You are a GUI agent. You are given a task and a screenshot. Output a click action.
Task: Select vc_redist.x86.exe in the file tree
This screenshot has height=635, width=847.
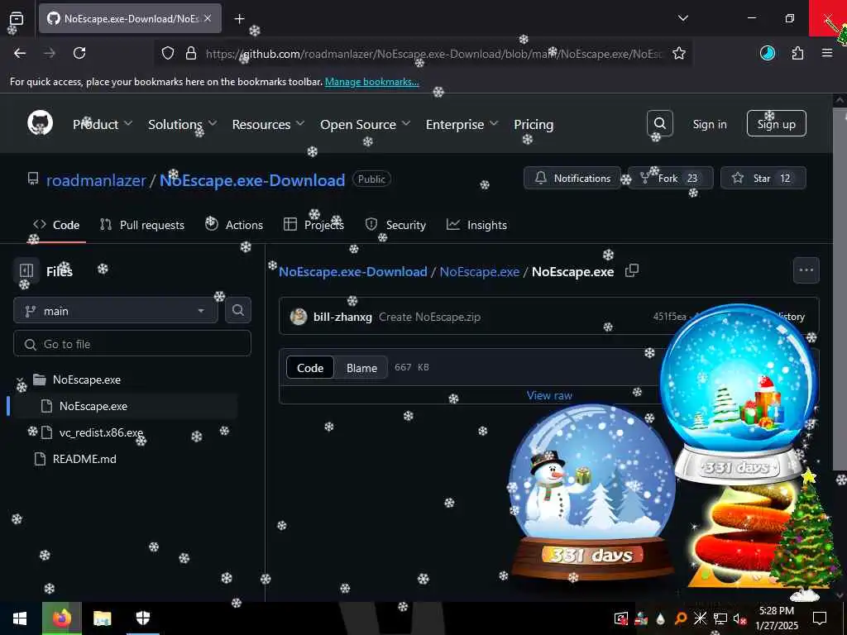(x=100, y=432)
